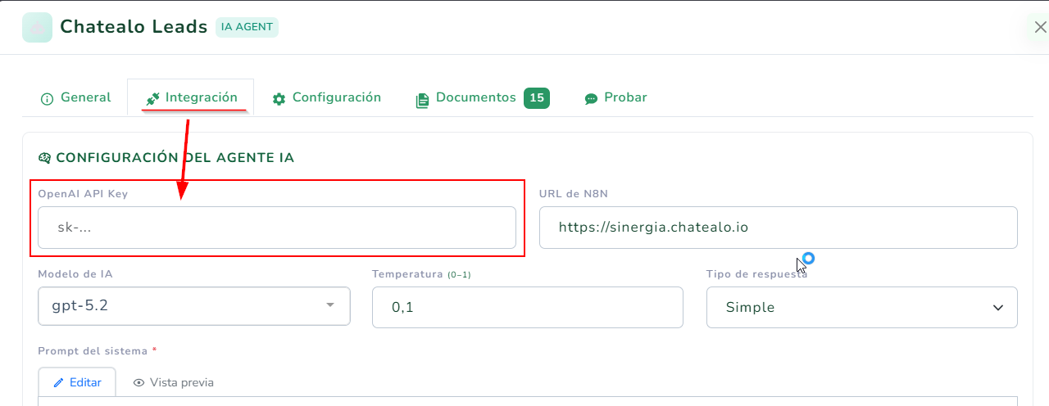Click the 15 documents count badge
Image resolution: width=1049 pixels, height=406 pixels.
pos(537,98)
